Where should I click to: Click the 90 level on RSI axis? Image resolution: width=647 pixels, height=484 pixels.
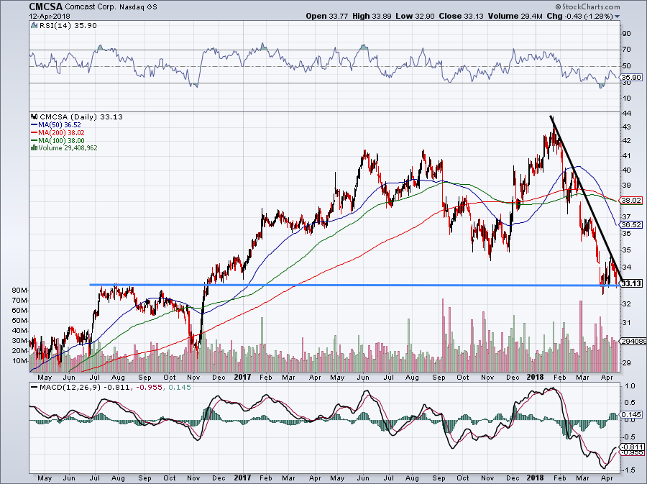pyautogui.click(x=626, y=34)
